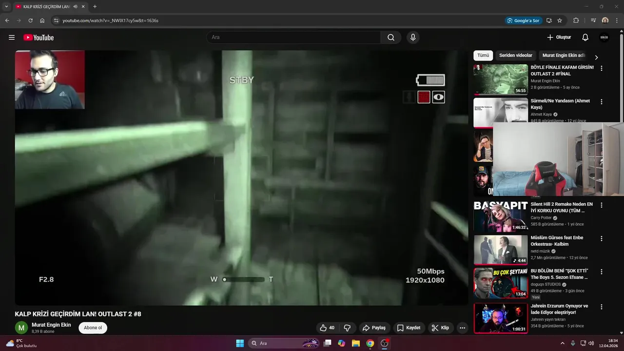Image resolution: width=624 pixels, height=351 pixels.
Task: Open YouTube notifications bell
Action: (585, 38)
